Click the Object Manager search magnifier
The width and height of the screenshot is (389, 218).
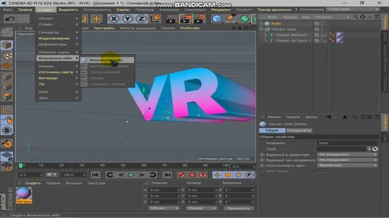[x=356, y=17]
